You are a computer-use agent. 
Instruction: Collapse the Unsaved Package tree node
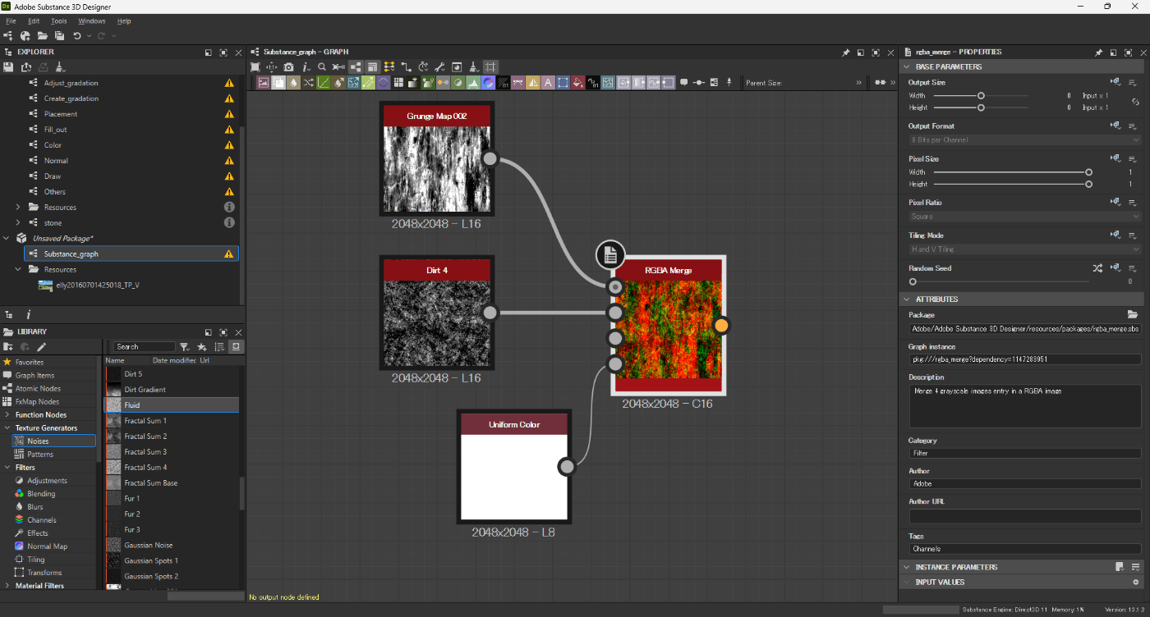pyautogui.click(x=7, y=239)
